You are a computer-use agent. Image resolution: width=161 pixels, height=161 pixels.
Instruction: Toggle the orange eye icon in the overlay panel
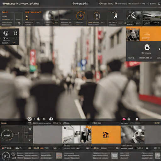click(x=14, y=42)
